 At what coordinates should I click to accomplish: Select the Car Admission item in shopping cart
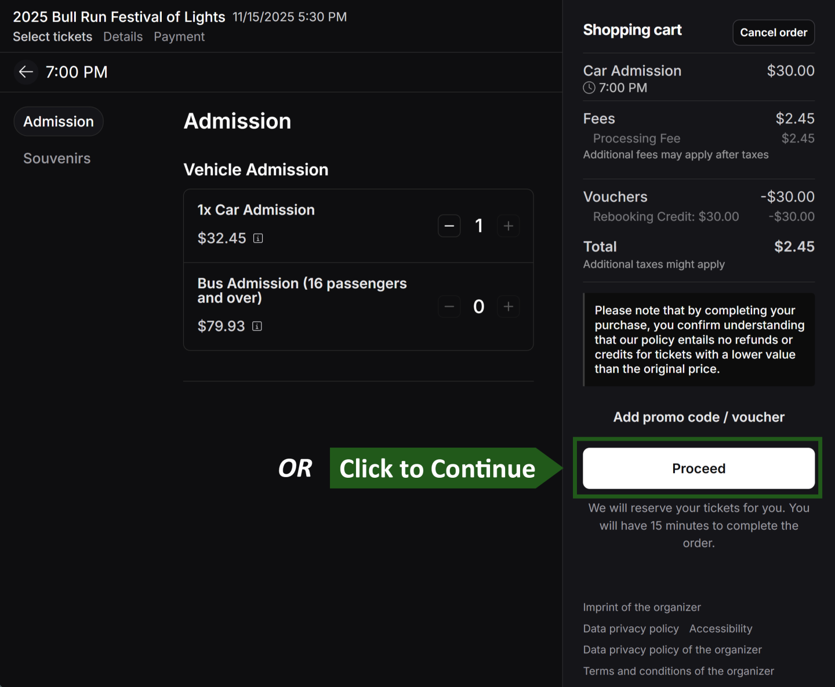(x=632, y=71)
